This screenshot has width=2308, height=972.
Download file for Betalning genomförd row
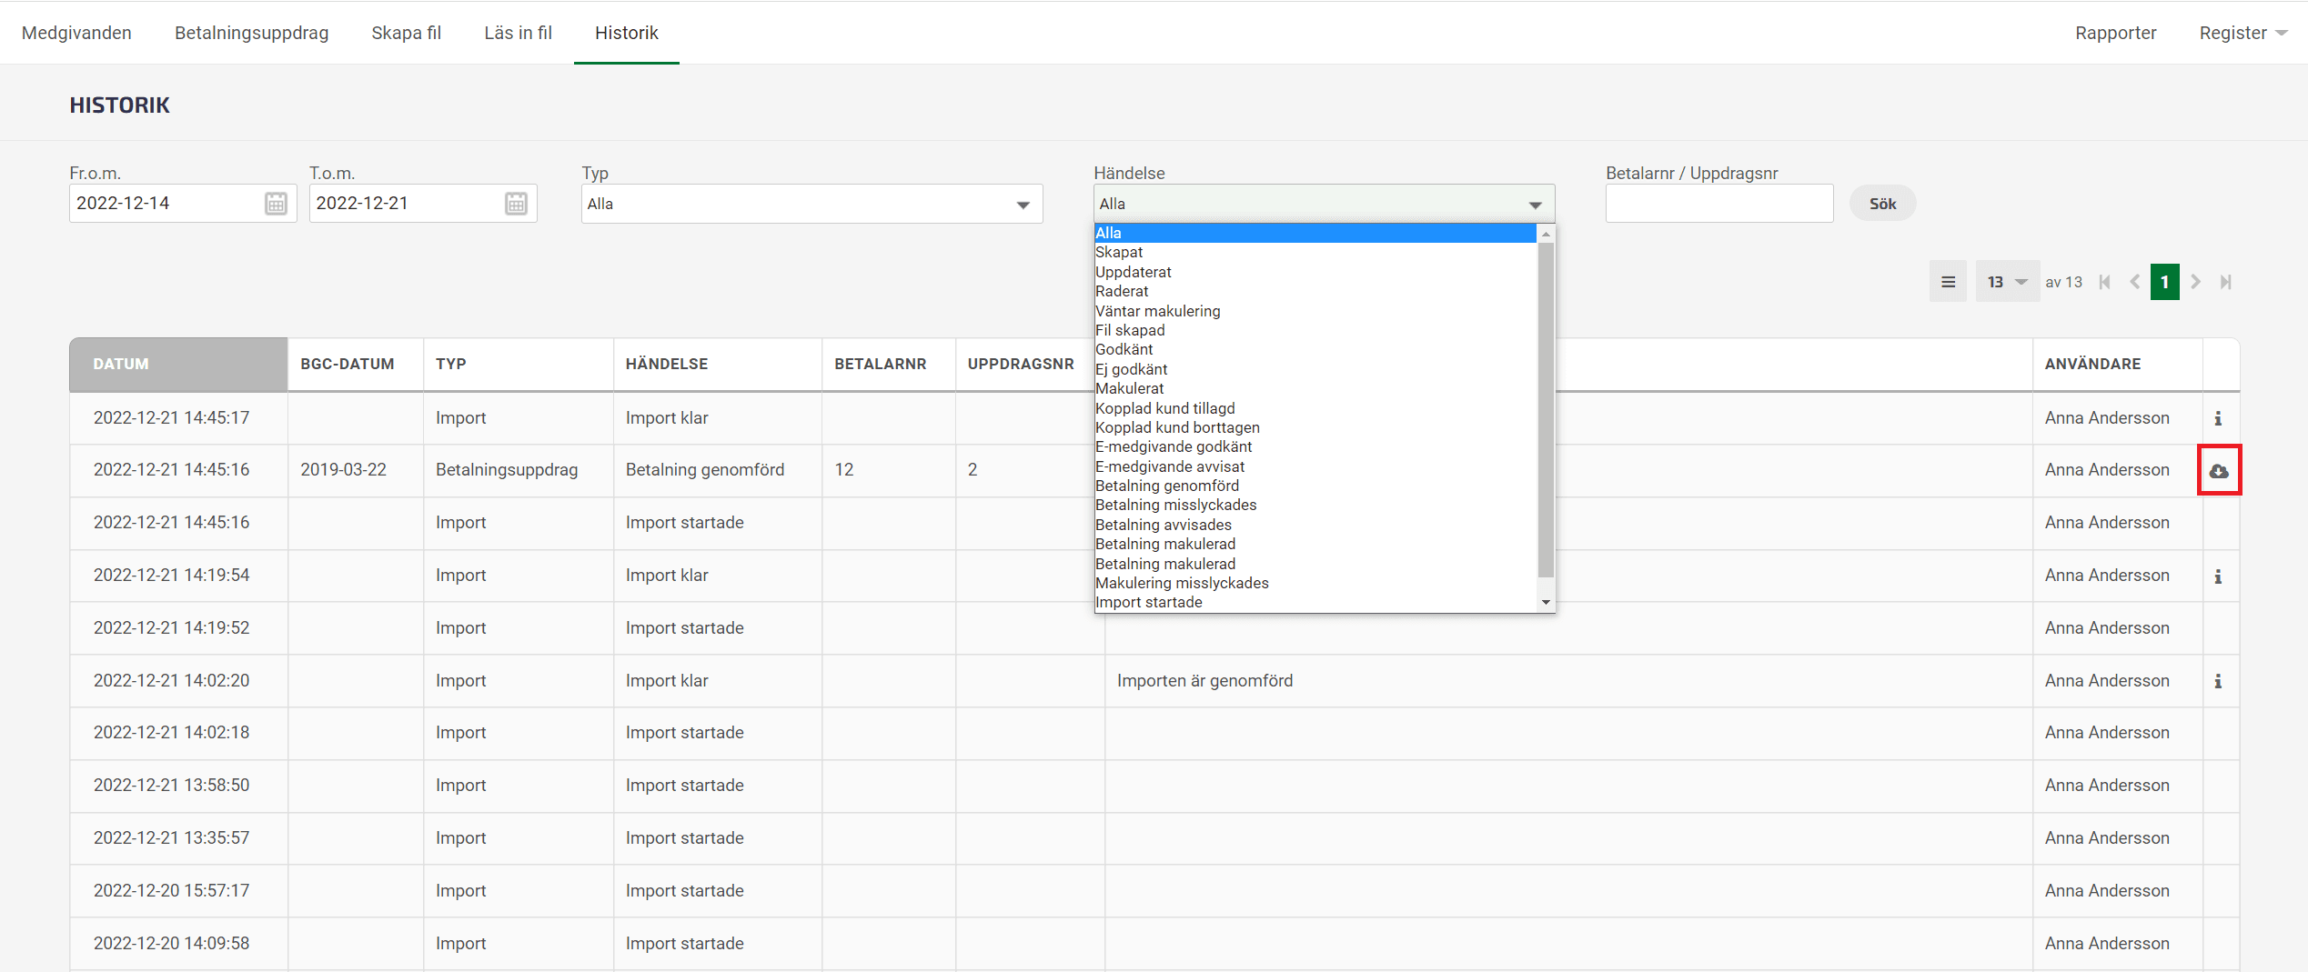tap(2219, 470)
